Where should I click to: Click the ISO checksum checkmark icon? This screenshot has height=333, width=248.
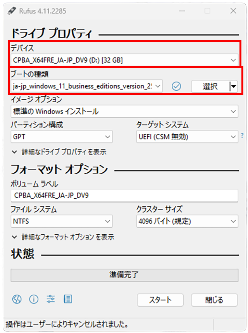pos(176,86)
